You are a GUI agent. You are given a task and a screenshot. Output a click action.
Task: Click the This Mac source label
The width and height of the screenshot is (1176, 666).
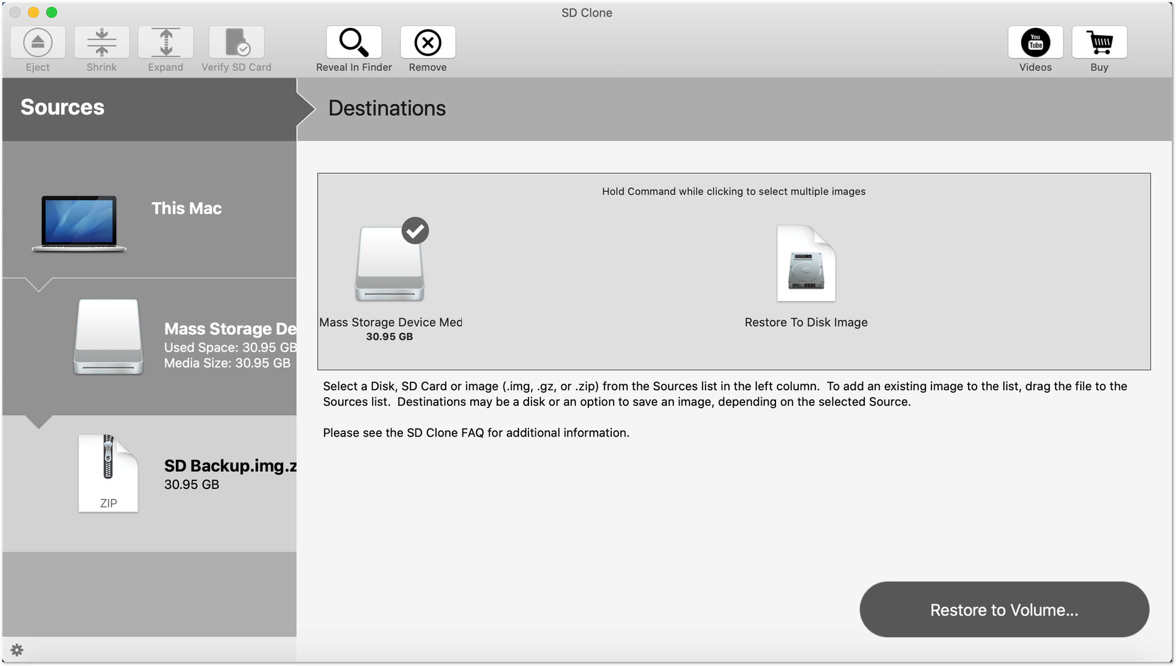[186, 208]
